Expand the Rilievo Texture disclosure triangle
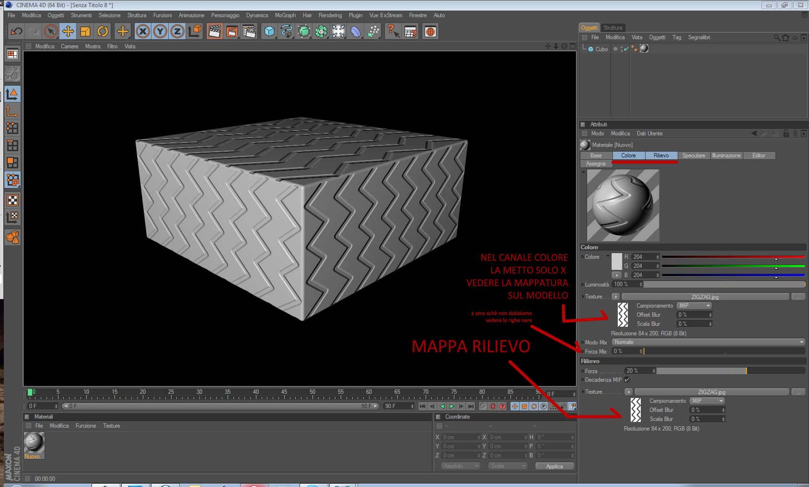The image size is (809, 487). pos(583,392)
